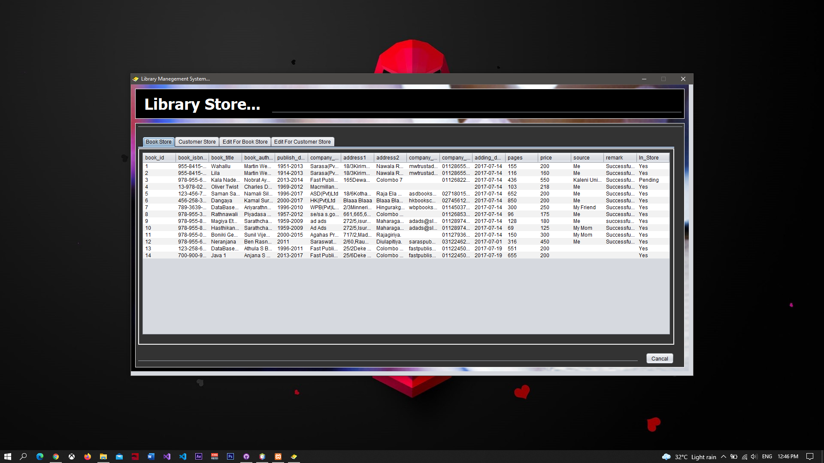Open Adobe After Effects from taskbar
This screenshot has width=824, height=463.
click(x=199, y=457)
